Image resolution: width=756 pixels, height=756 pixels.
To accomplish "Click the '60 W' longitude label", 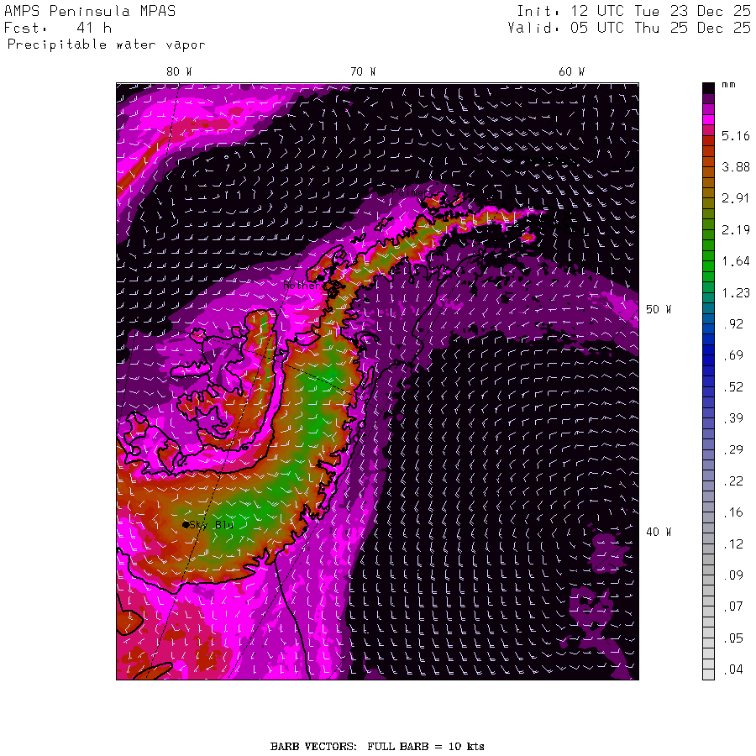I will coord(572,72).
